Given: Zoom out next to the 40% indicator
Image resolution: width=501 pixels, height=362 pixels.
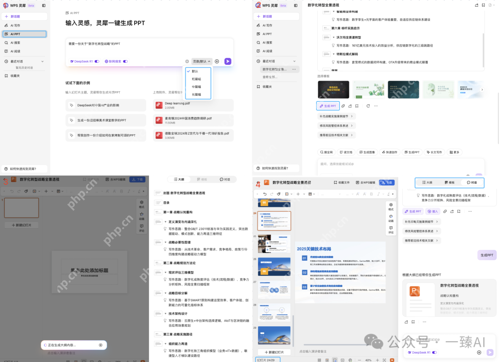Looking at the screenshot, I should 360,360.
